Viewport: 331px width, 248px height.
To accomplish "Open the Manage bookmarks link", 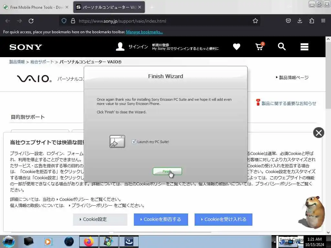I will [144, 32].
